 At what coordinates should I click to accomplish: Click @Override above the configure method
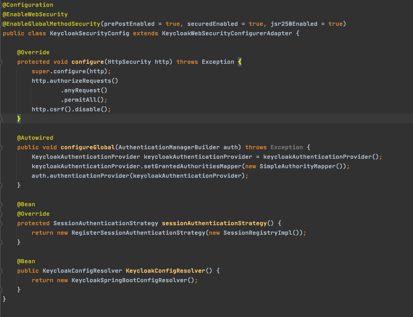pyautogui.click(x=33, y=52)
